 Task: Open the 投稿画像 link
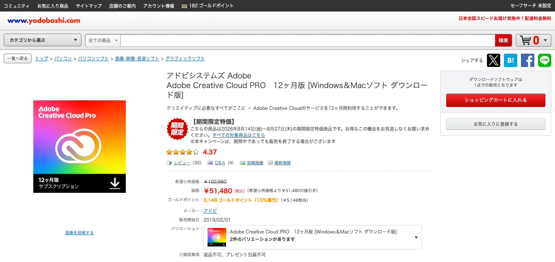(255, 163)
